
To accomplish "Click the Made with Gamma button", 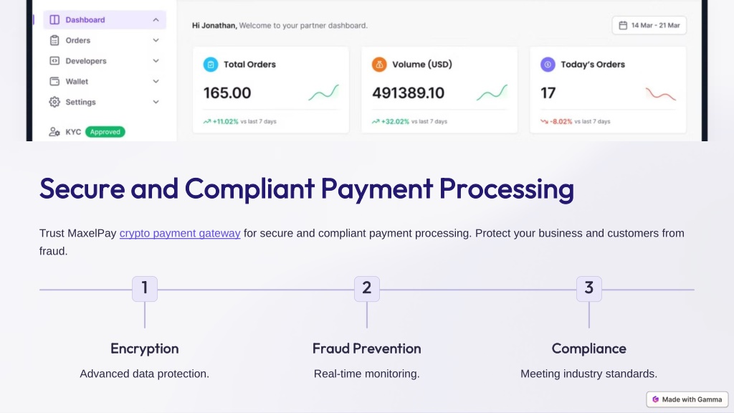I will (687, 399).
